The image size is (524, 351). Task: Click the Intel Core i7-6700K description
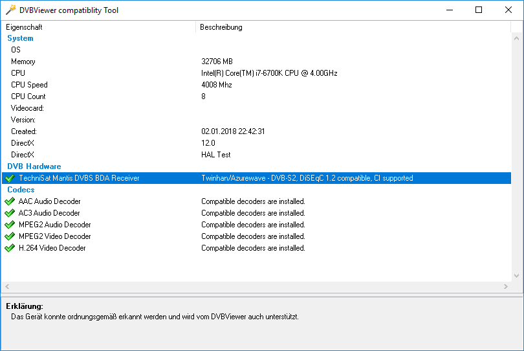269,73
